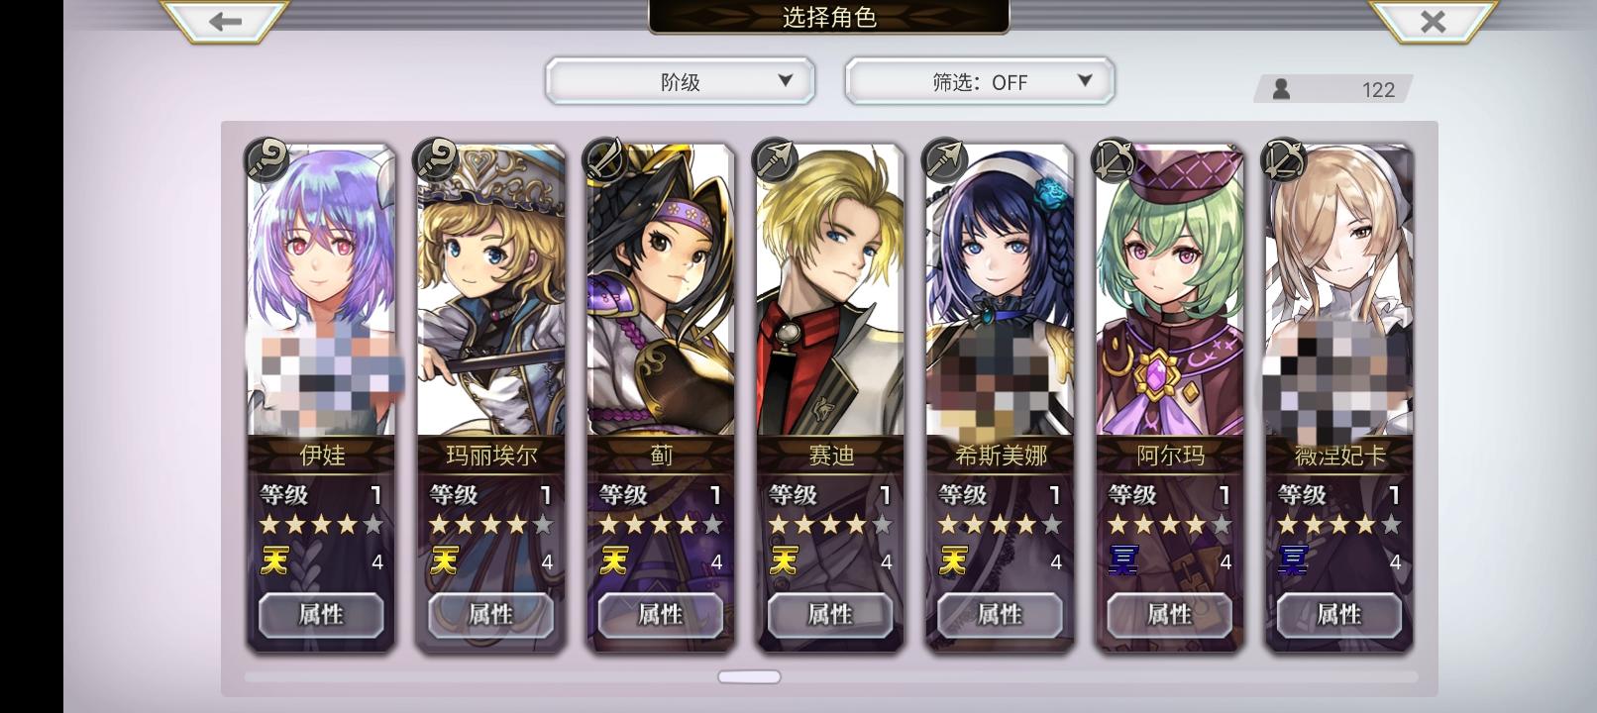Click the 122 character count indicator
The width and height of the screenshot is (1597, 713).
click(x=1333, y=89)
